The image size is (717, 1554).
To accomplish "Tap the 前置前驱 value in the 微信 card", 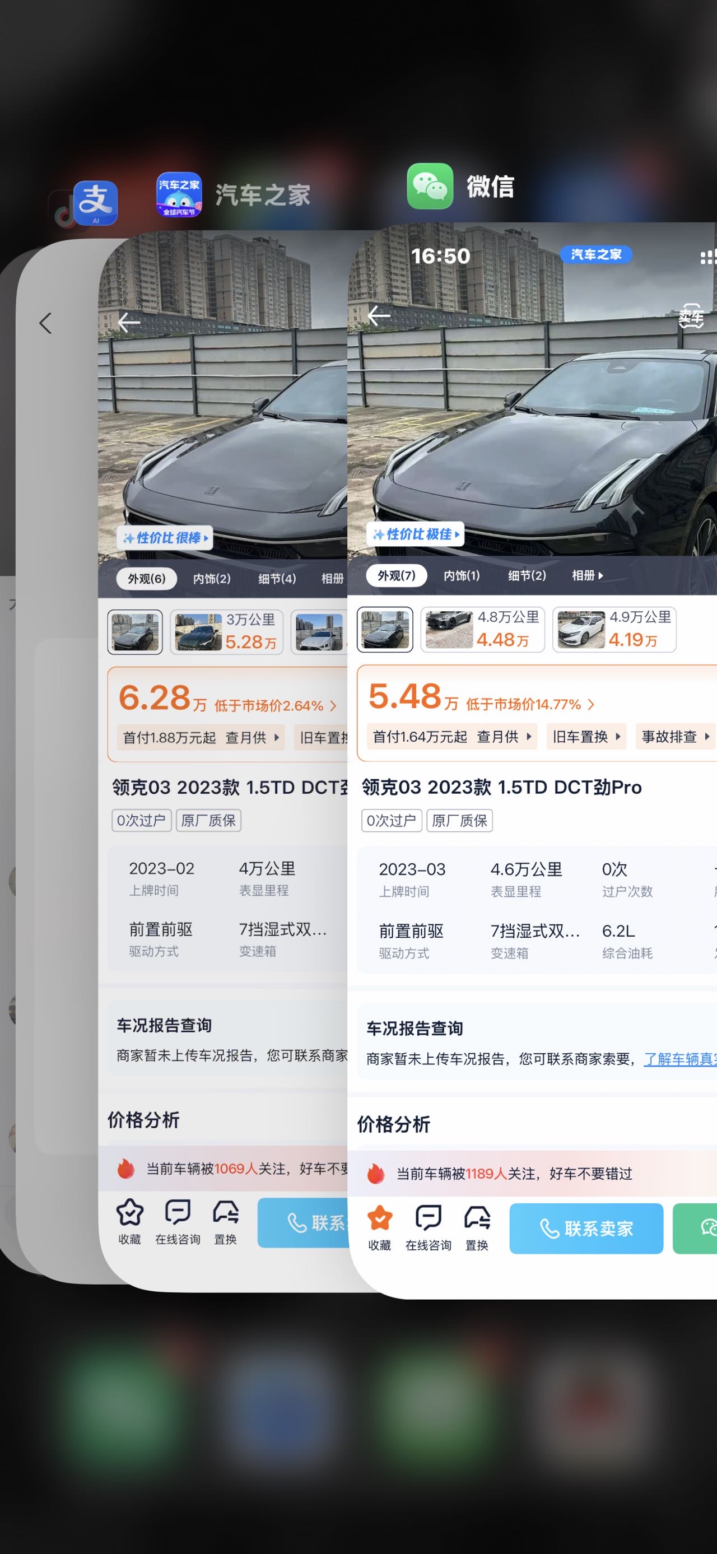I will [411, 931].
